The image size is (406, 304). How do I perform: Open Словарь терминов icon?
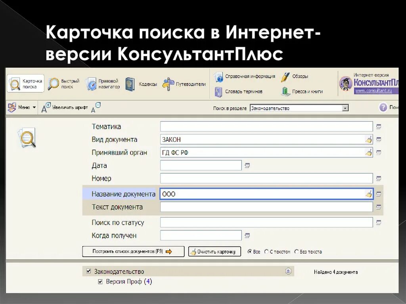pos(218,92)
